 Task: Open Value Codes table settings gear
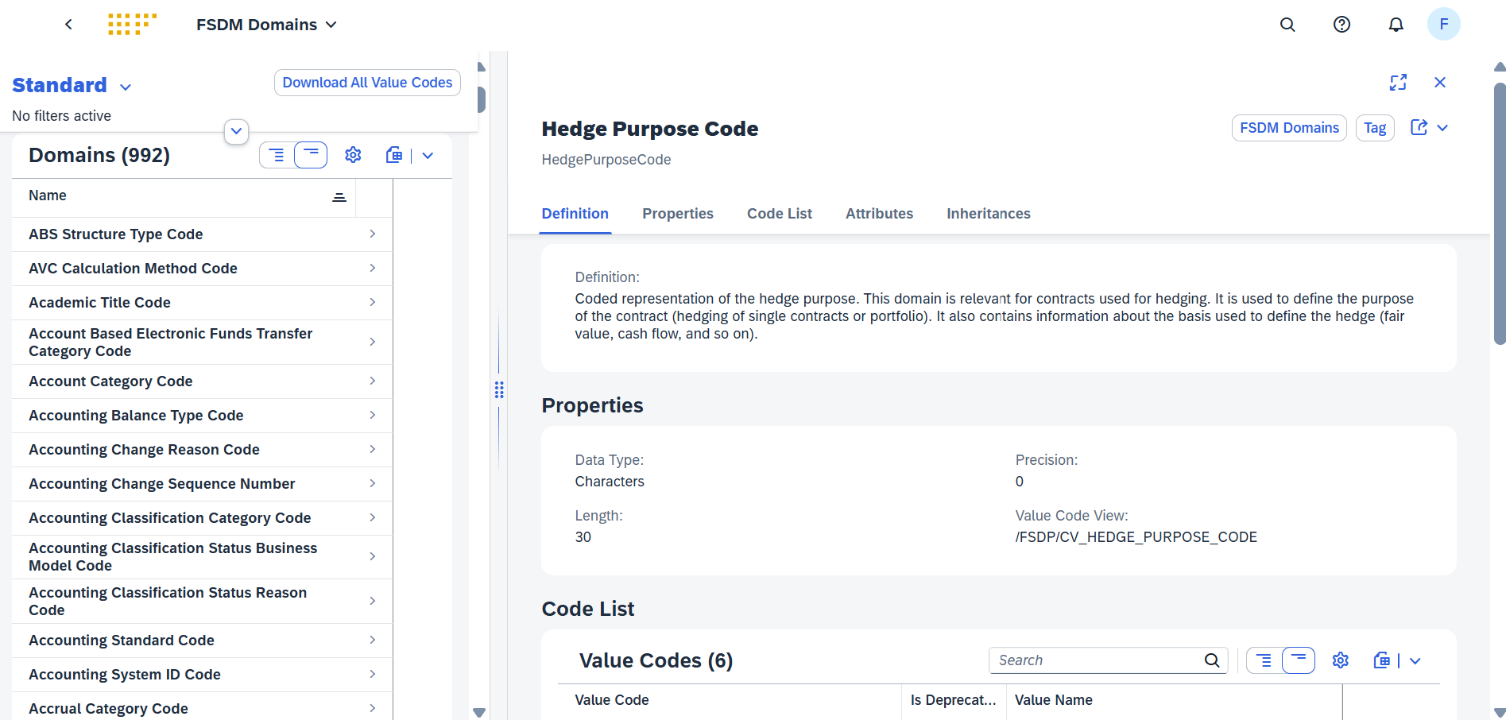click(1341, 660)
